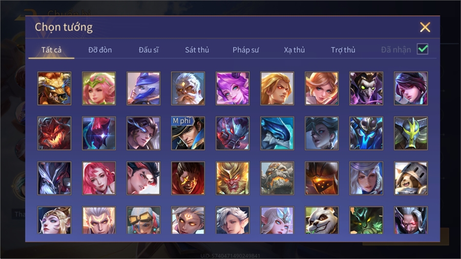Select the red fiery demon hero
Screen dimensions: 461x259
[54, 133]
